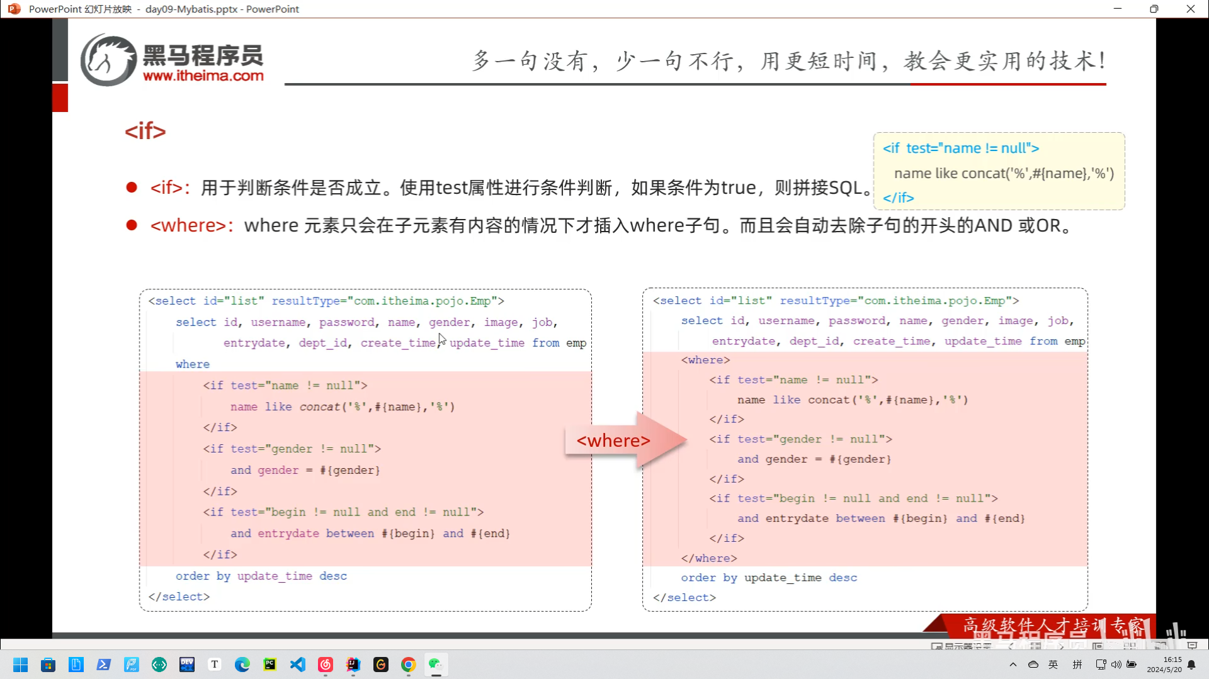Screen dimensions: 1209x679
Task: Switch to IntelliJ IDEA window
Action: tap(353, 665)
